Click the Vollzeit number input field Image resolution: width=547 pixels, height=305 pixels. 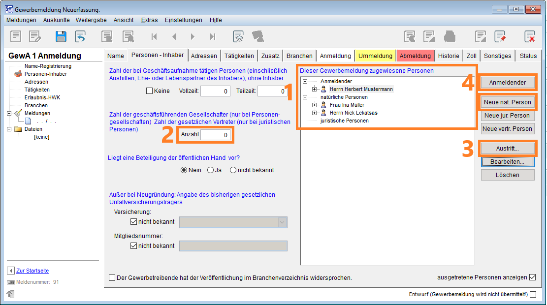pos(215,91)
